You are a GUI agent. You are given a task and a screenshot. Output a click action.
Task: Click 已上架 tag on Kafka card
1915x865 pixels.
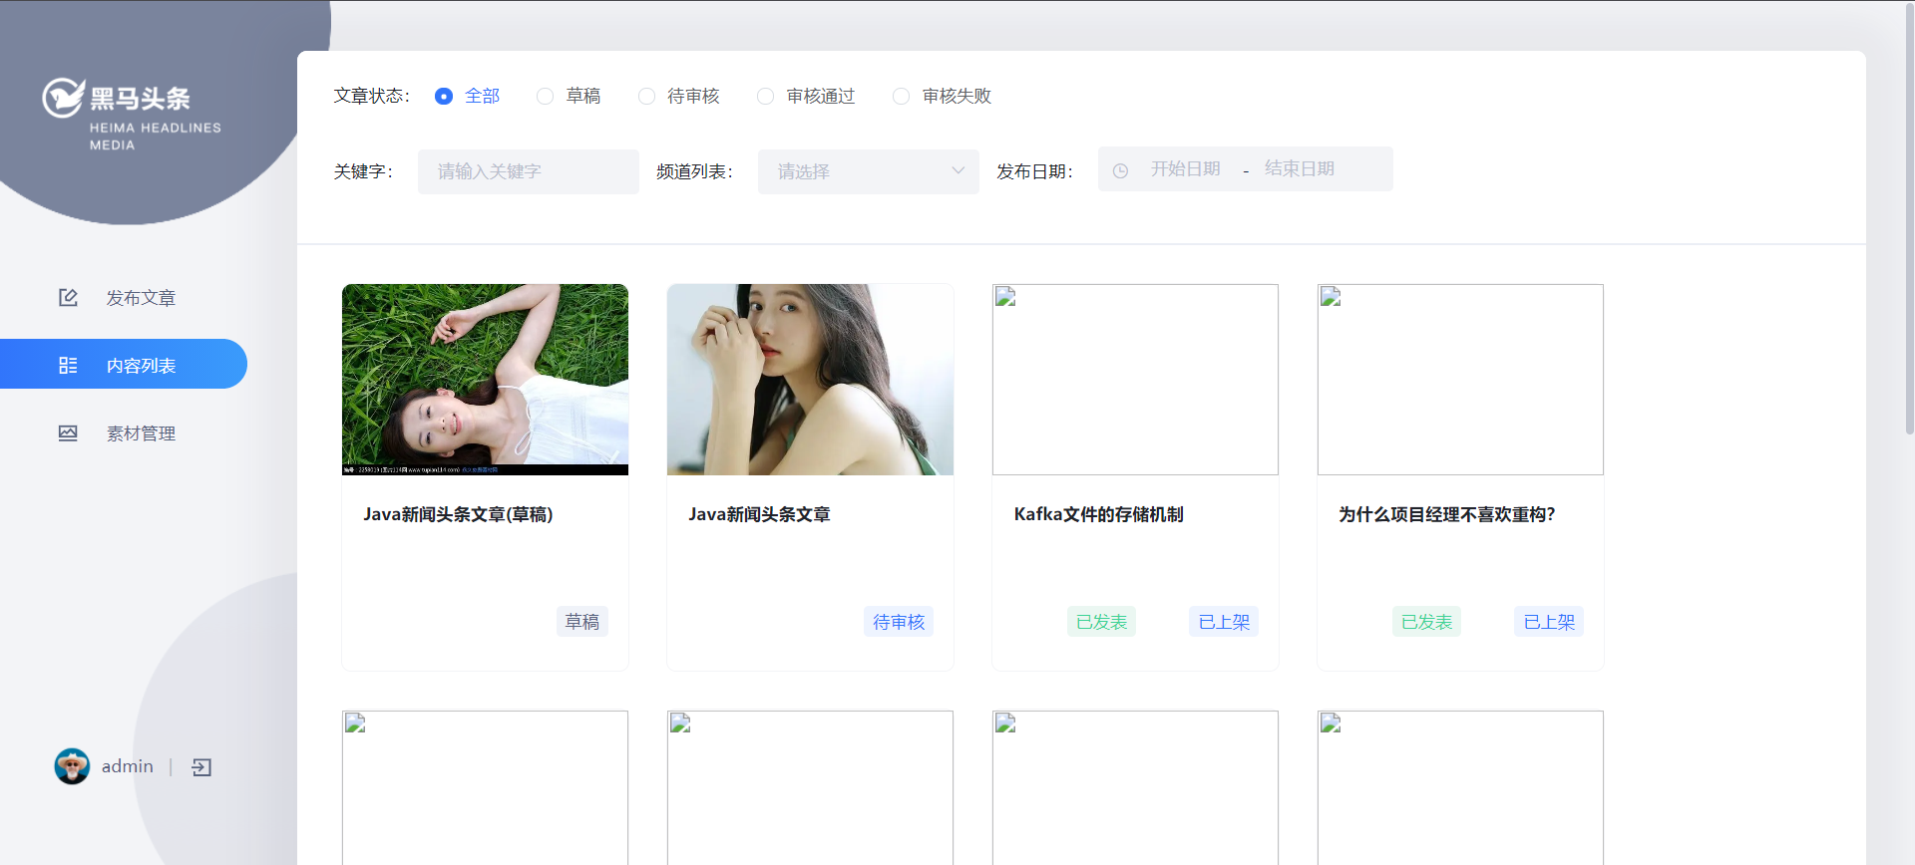[x=1224, y=622]
